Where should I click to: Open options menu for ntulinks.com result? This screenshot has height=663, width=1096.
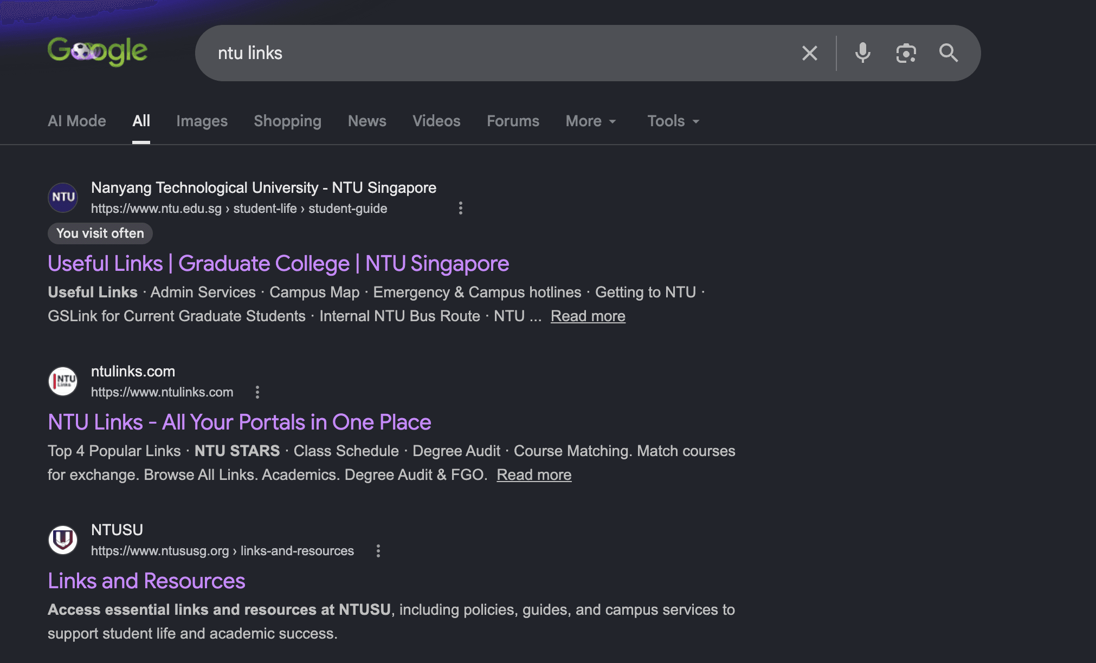[257, 392]
